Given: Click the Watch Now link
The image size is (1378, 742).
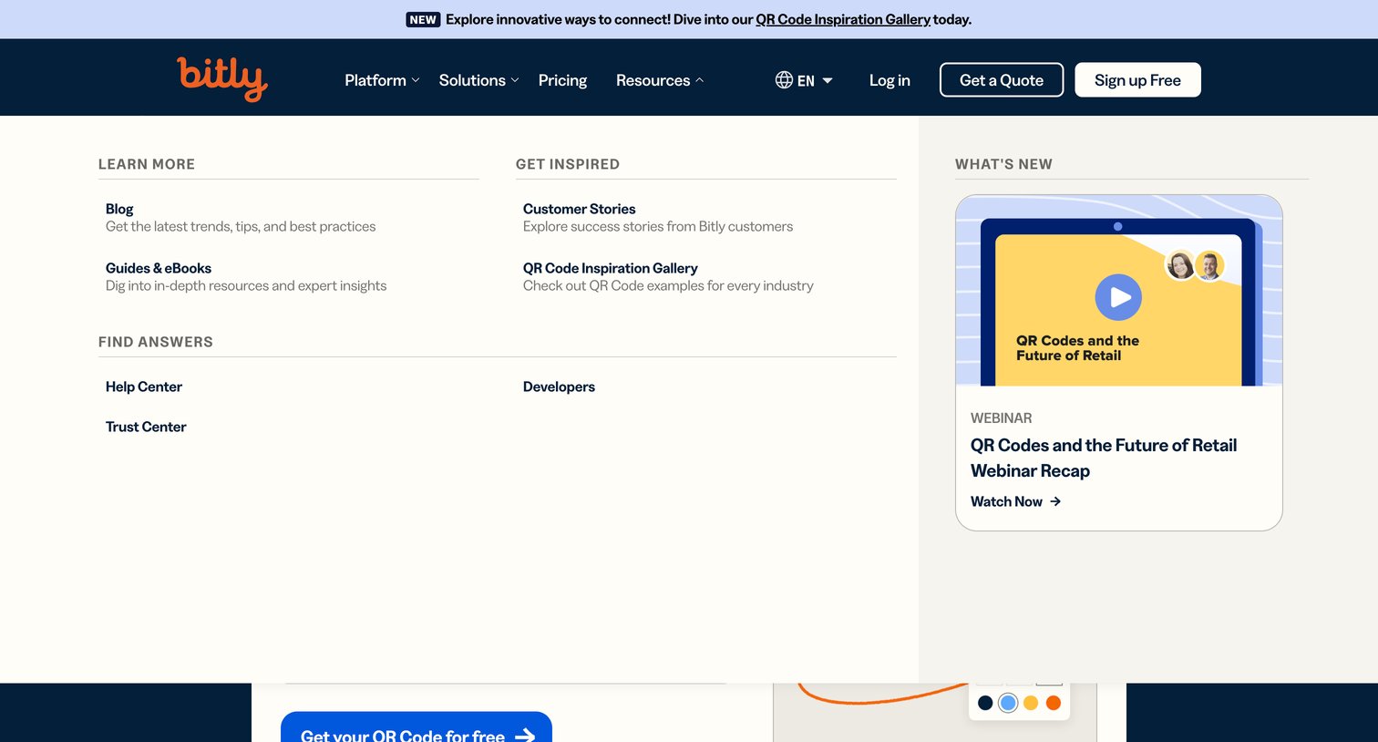Looking at the screenshot, I should click(1015, 501).
